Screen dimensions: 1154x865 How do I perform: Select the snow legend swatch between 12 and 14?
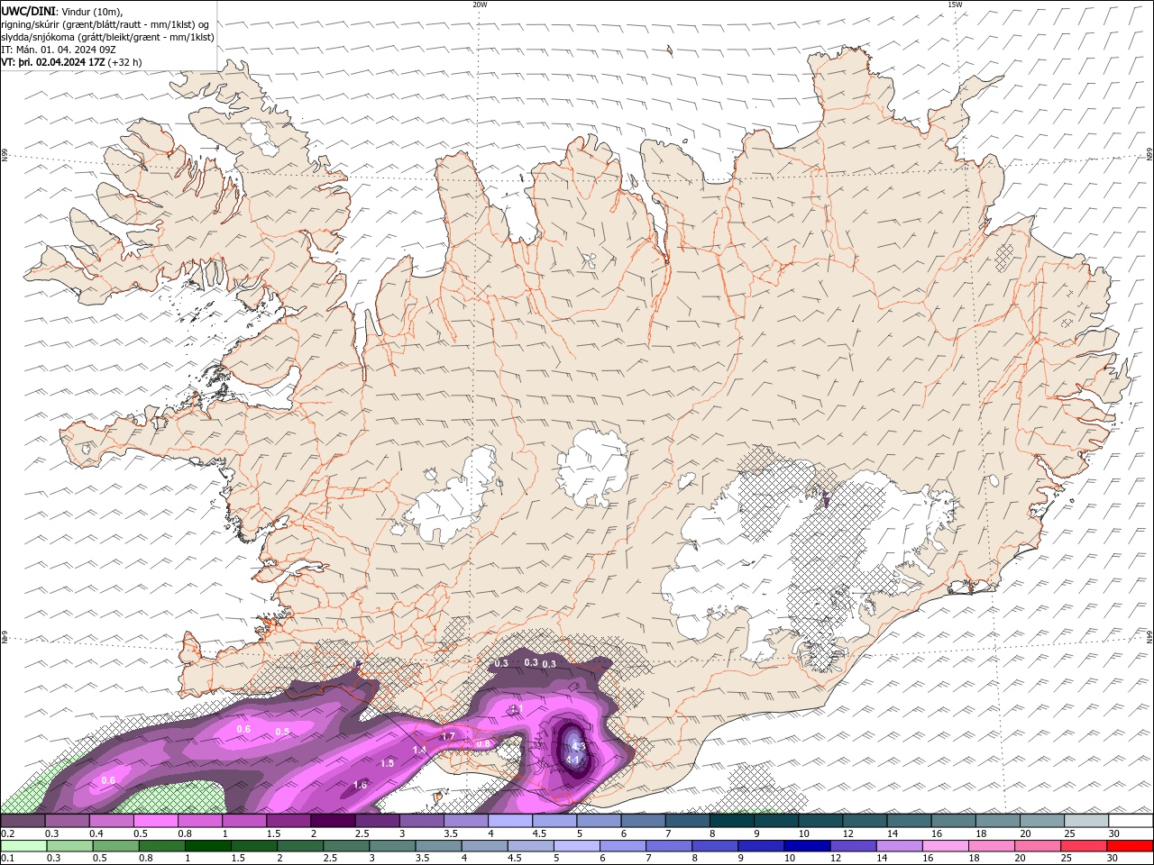click(x=865, y=821)
